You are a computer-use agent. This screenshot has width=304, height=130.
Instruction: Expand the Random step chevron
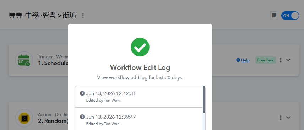[288, 117]
